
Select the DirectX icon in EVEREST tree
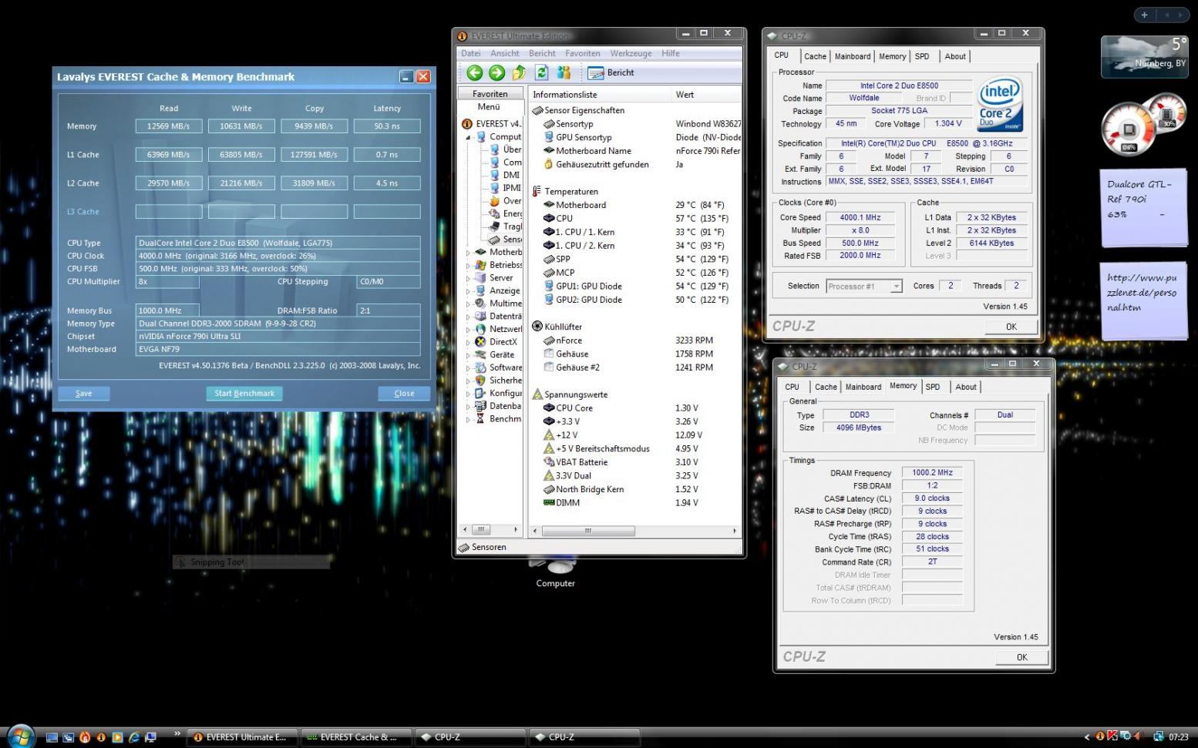tap(481, 341)
